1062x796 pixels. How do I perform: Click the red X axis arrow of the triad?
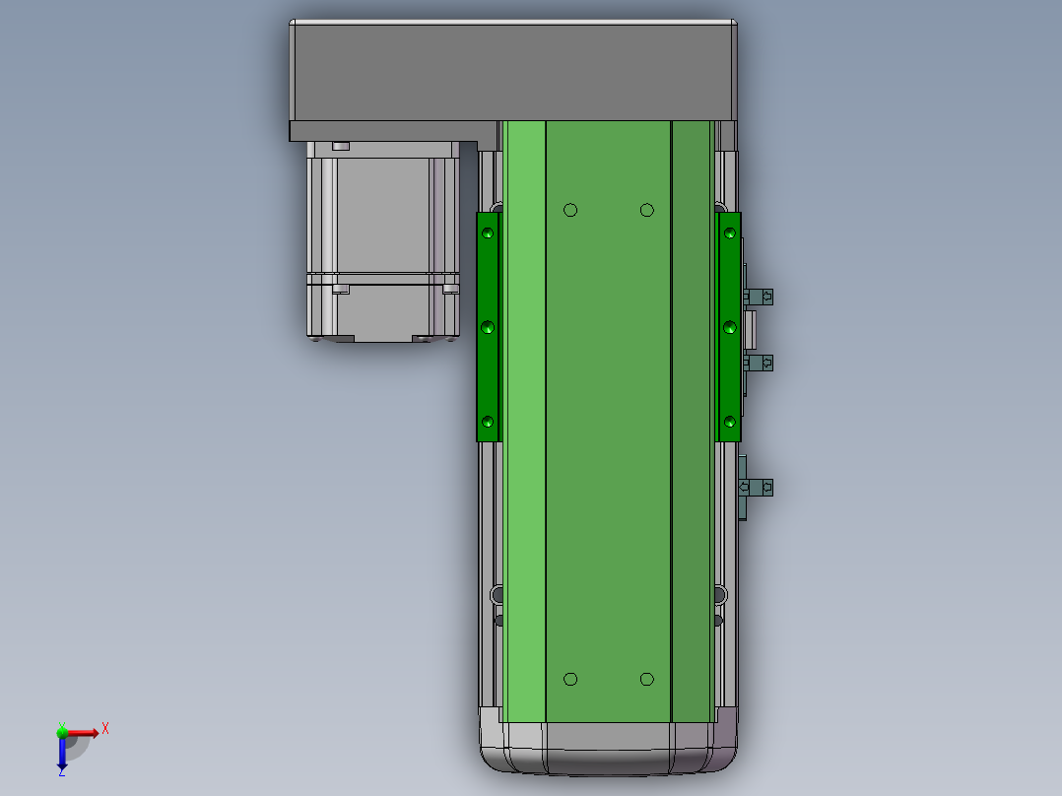(x=83, y=733)
